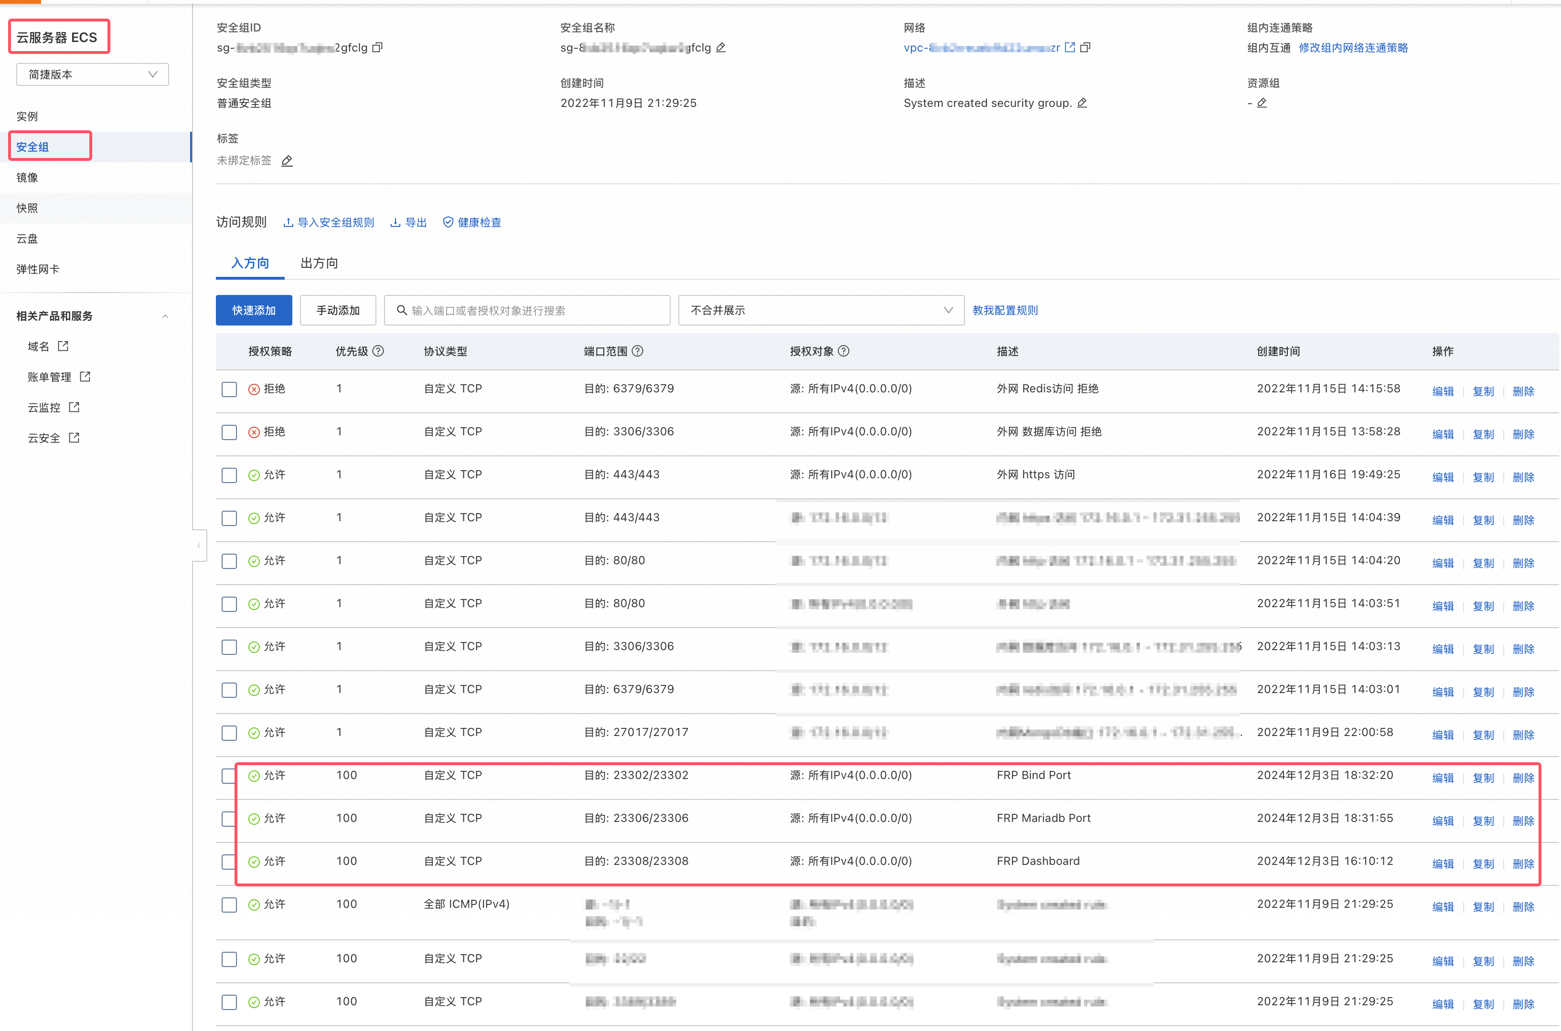Open 云监控 external link icon
Viewport: 1561px width, 1031px height.
click(75, 407)
